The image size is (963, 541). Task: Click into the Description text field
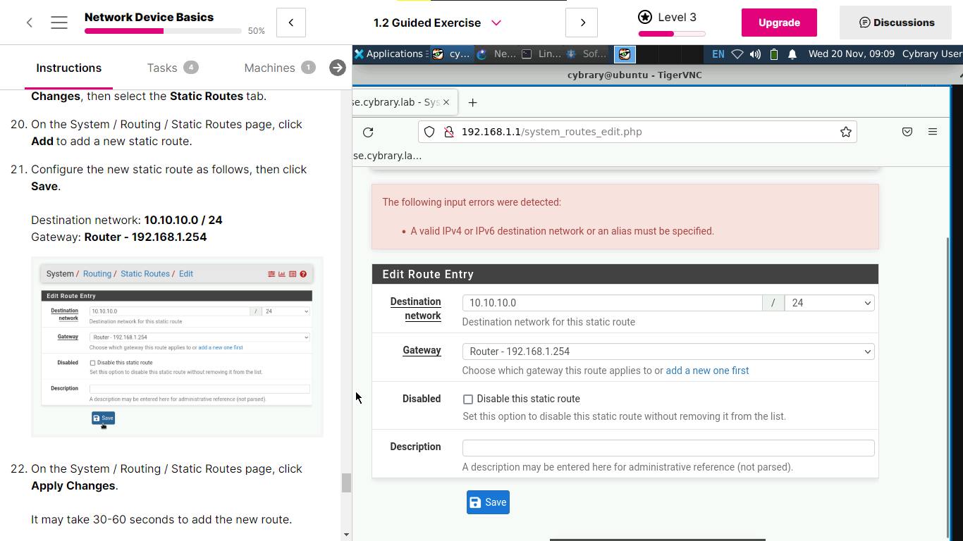coord(668,448)
